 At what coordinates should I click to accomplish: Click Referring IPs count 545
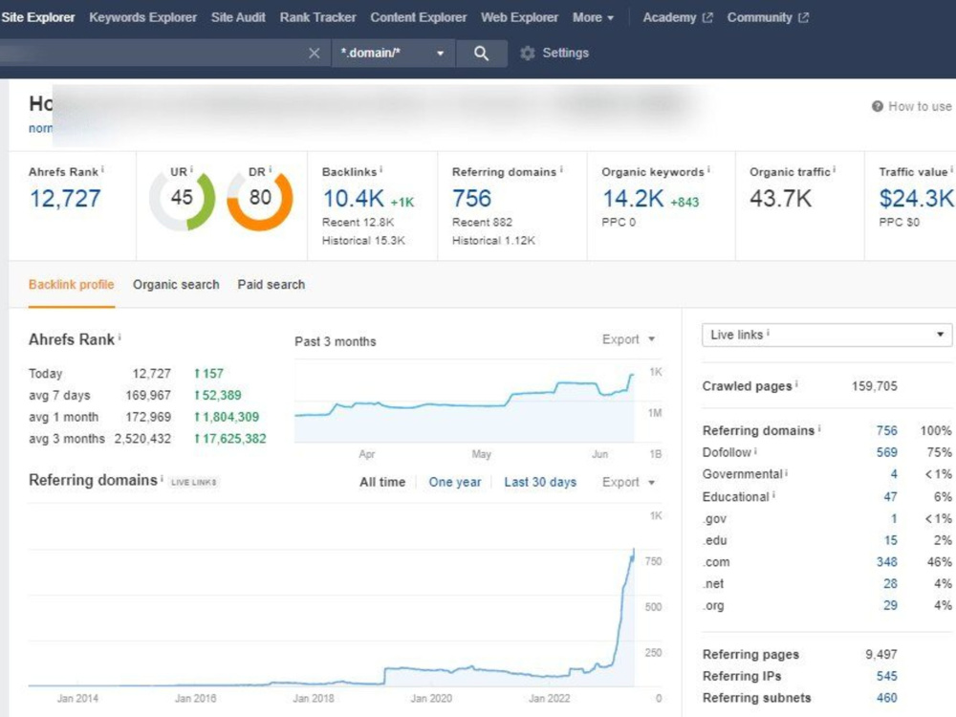pyautogui.click(x=886, y=676)
